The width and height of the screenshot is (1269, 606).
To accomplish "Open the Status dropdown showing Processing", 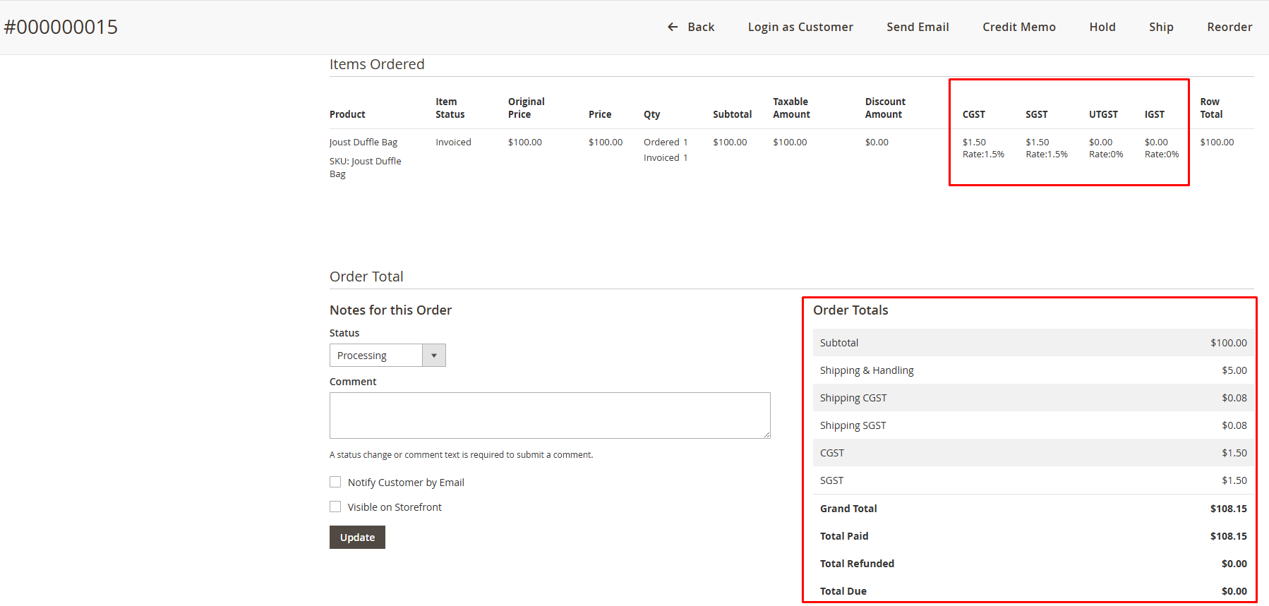I will (x=387, y=356).
